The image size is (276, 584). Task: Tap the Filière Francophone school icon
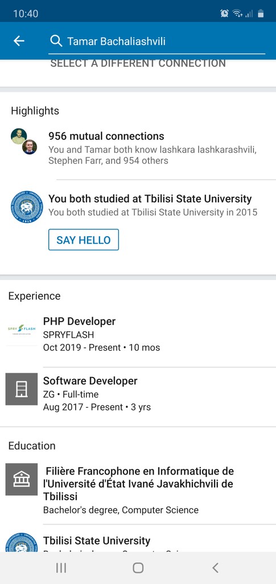22,480
